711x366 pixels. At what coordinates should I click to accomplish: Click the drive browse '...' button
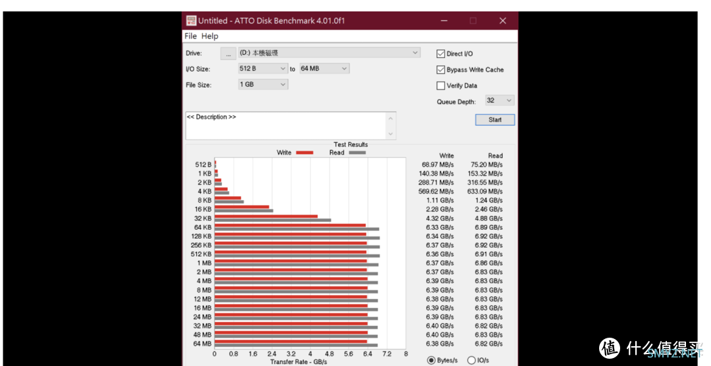pyautogui.click(x=228, y=53)
